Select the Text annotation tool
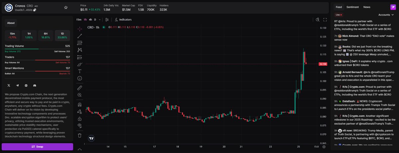Screen dimensions: 399x153 tap(80, 71)
